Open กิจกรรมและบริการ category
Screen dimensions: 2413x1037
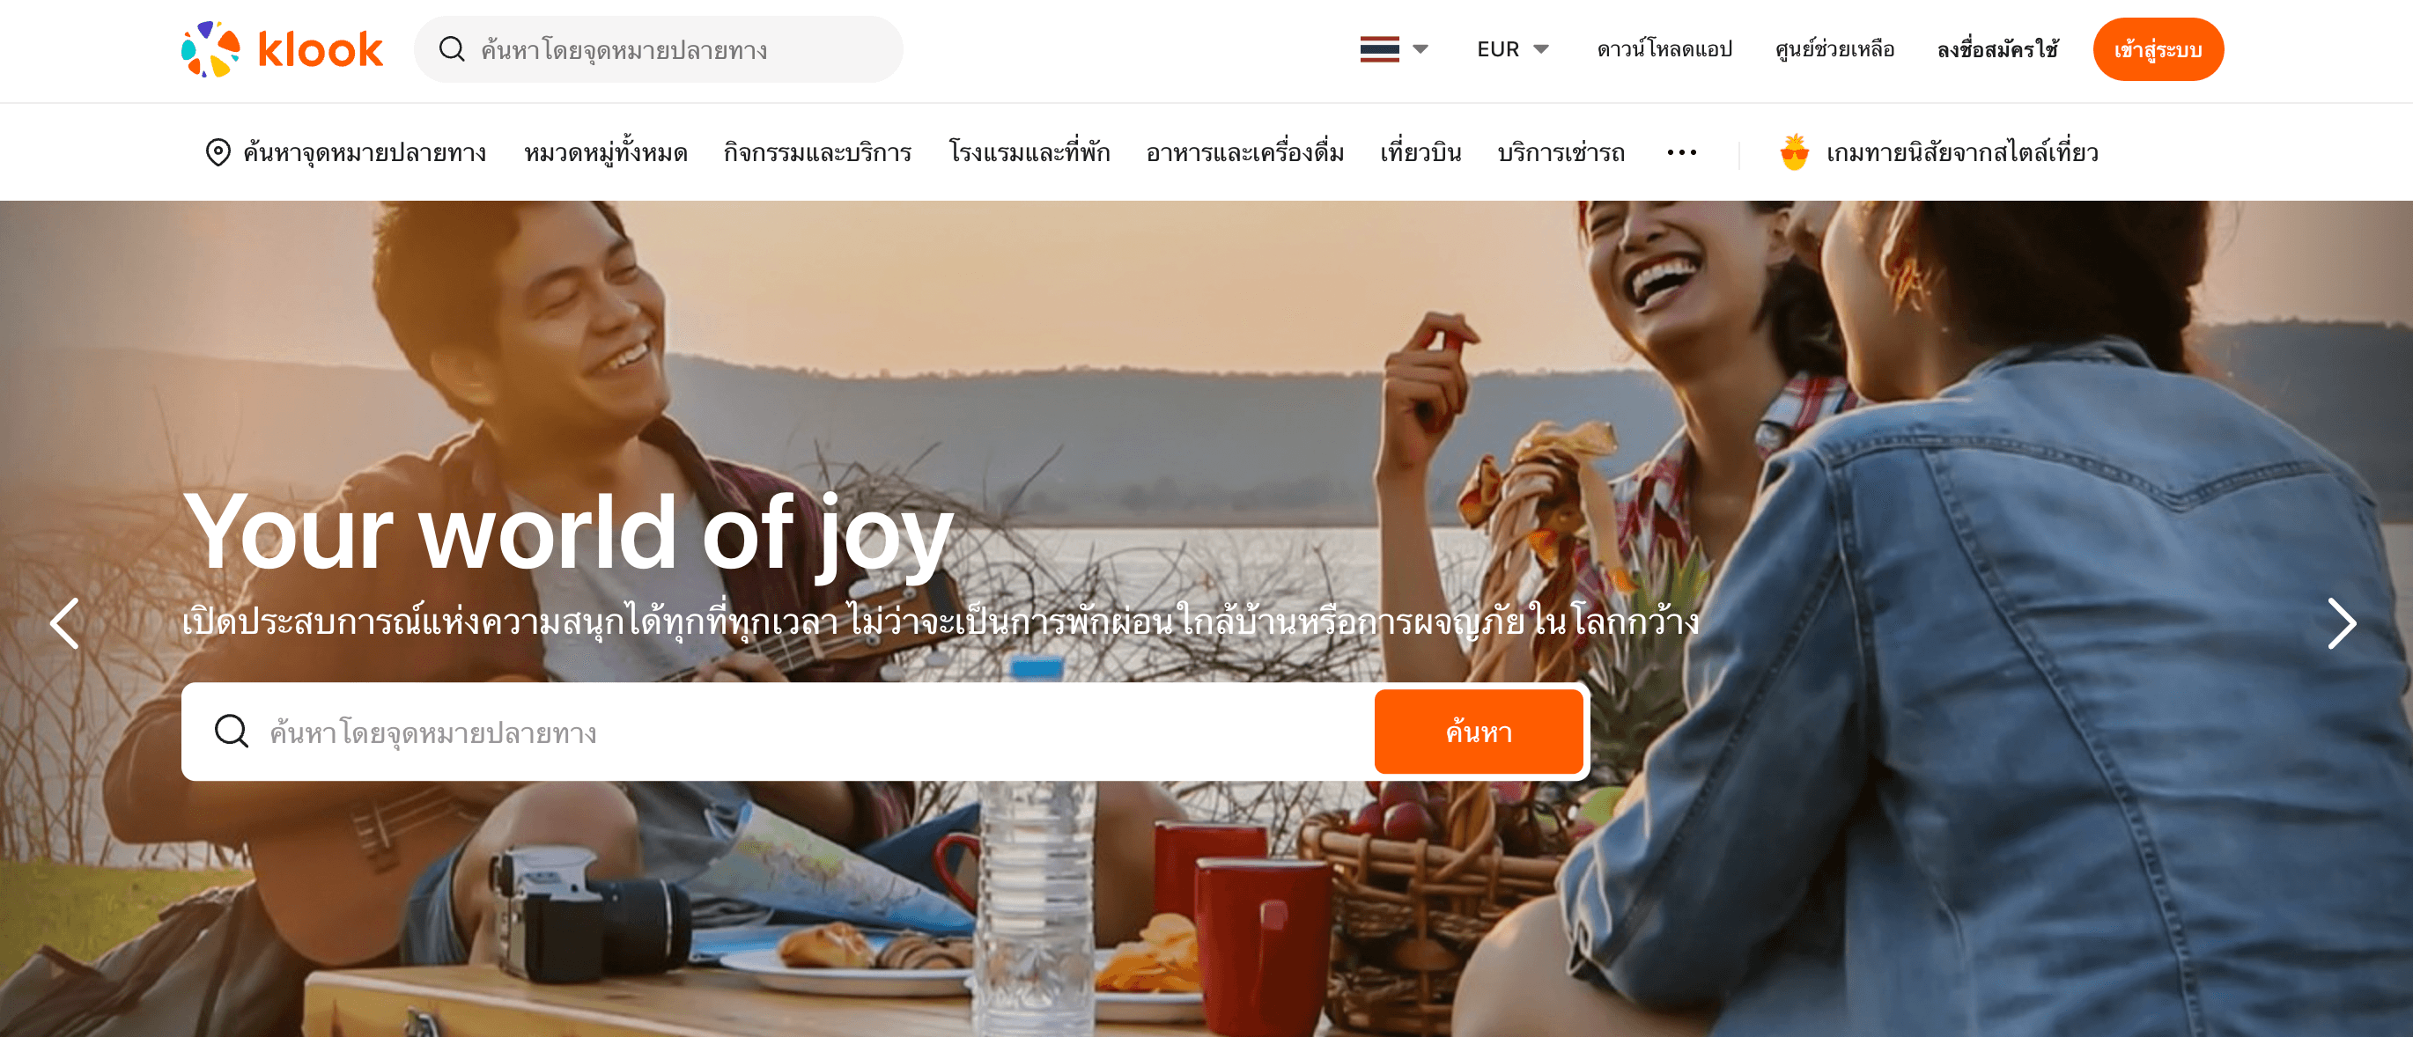(817, 151)
